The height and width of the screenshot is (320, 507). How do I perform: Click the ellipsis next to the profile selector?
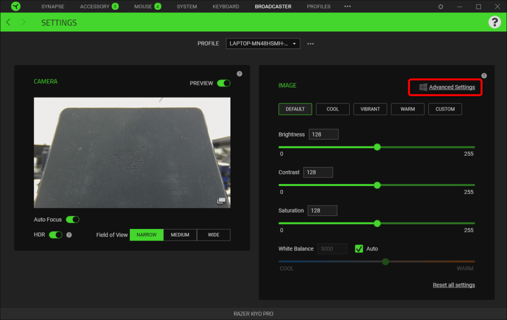(310, 43)
